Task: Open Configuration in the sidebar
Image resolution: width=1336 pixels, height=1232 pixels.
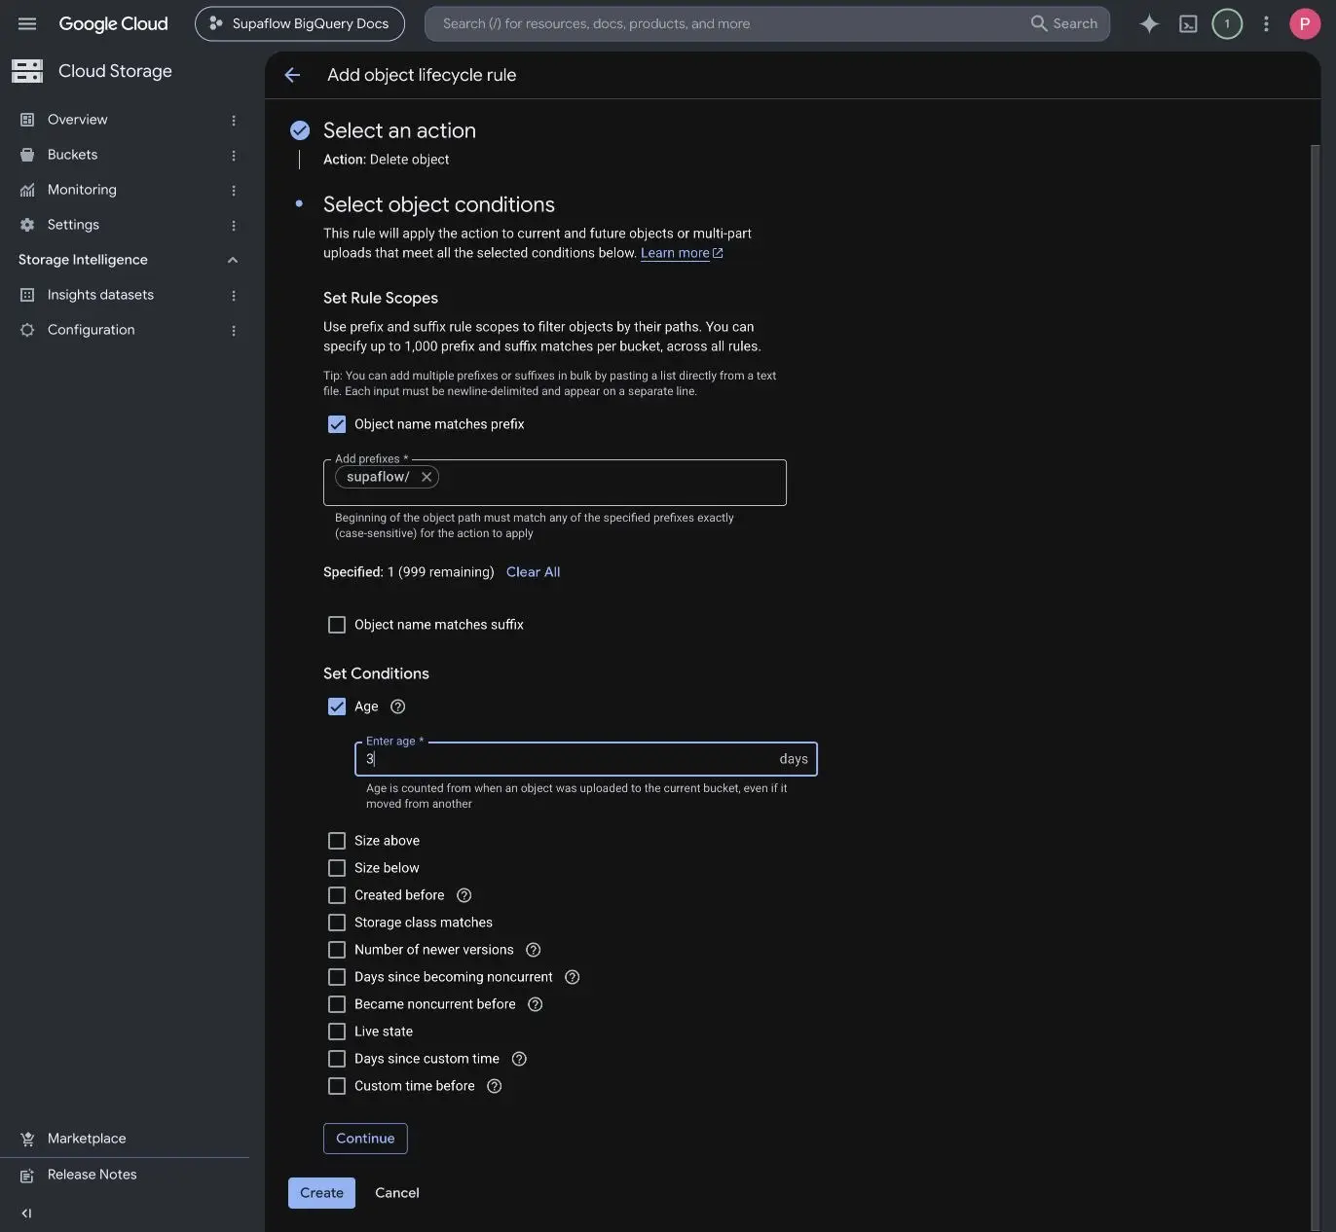Action: coord(92,330)
